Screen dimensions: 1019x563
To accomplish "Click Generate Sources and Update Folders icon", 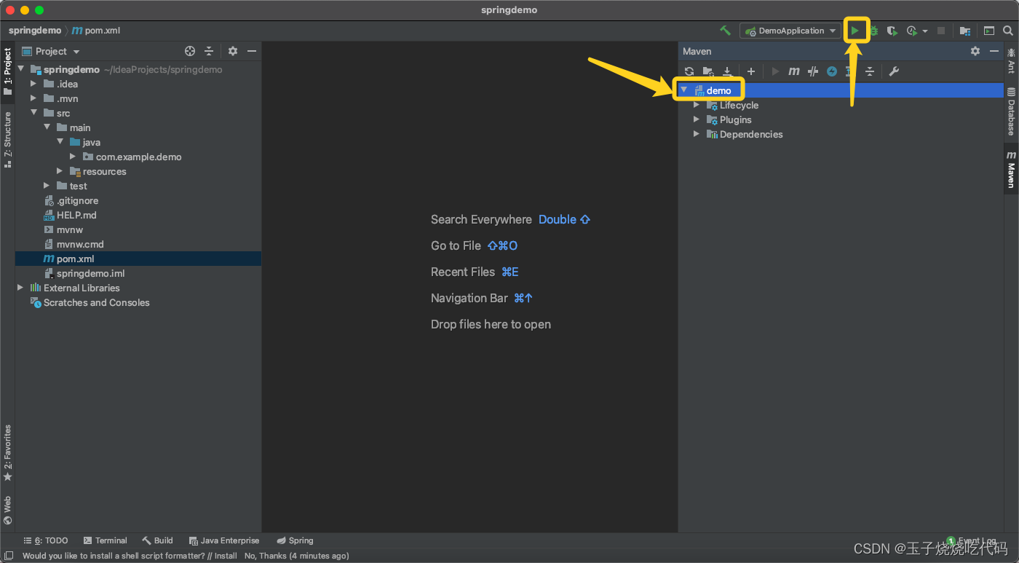I will pyautogui.click(x=708, y=71).
